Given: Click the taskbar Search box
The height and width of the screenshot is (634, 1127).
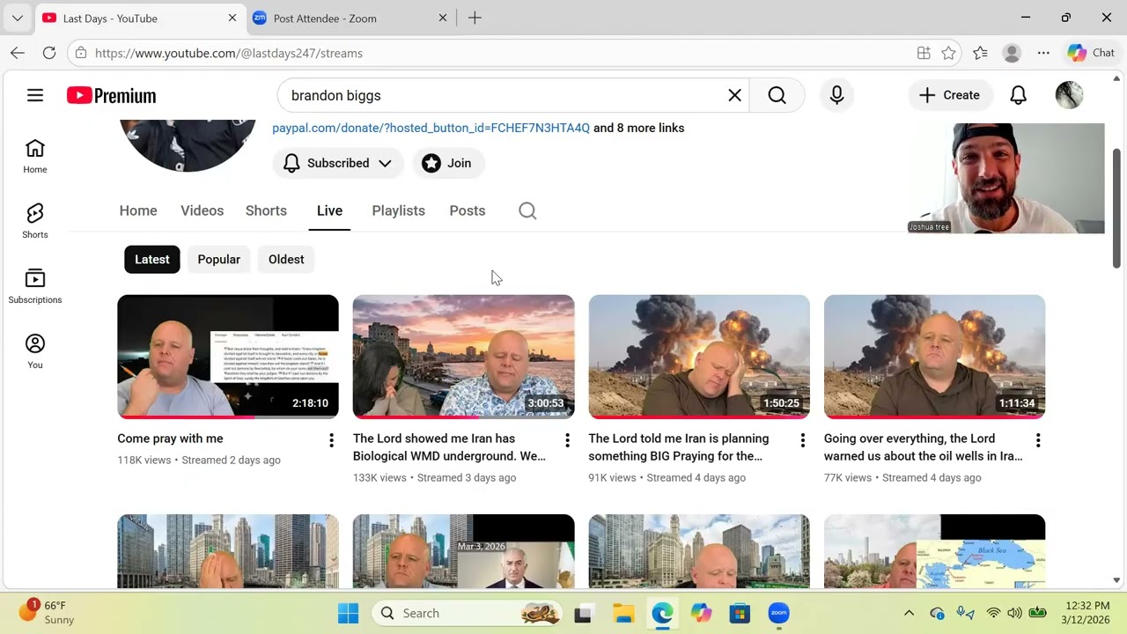Looking at the screenshot, I should (467, 613).
